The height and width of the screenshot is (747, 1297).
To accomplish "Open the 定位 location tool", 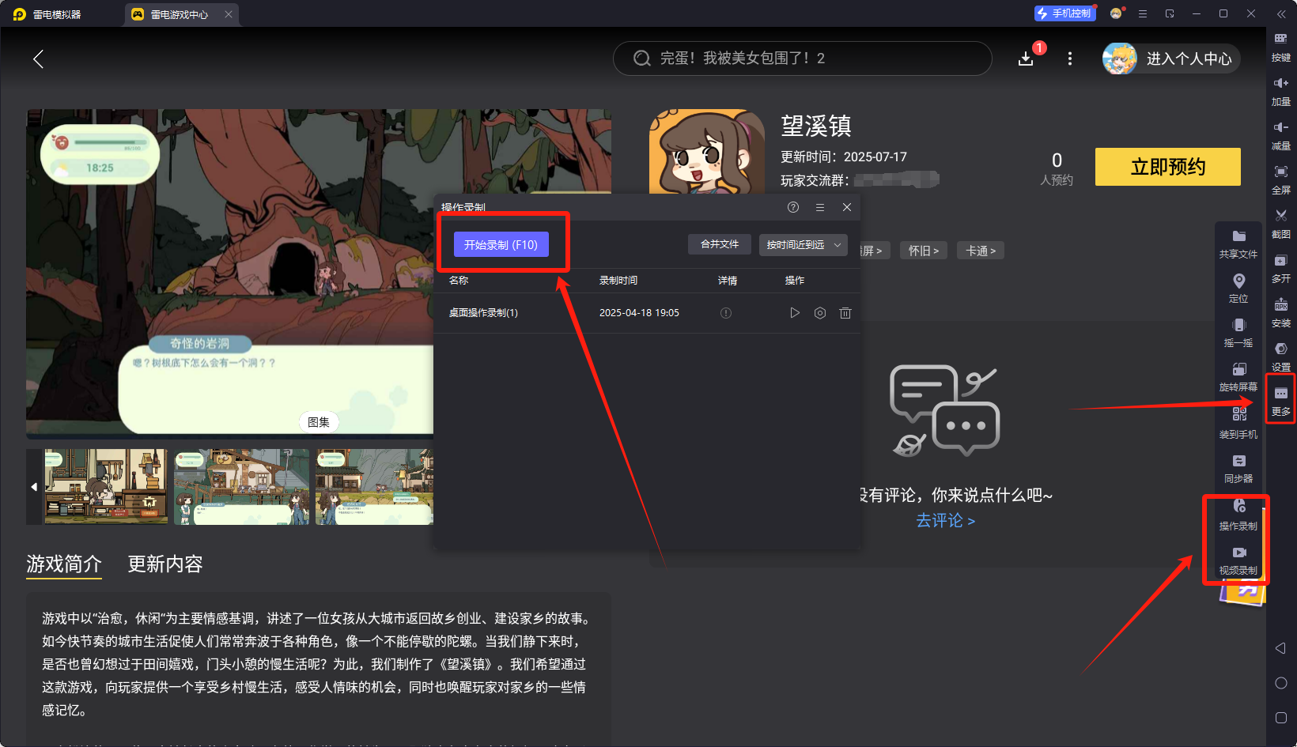I will click(1238, 289).
